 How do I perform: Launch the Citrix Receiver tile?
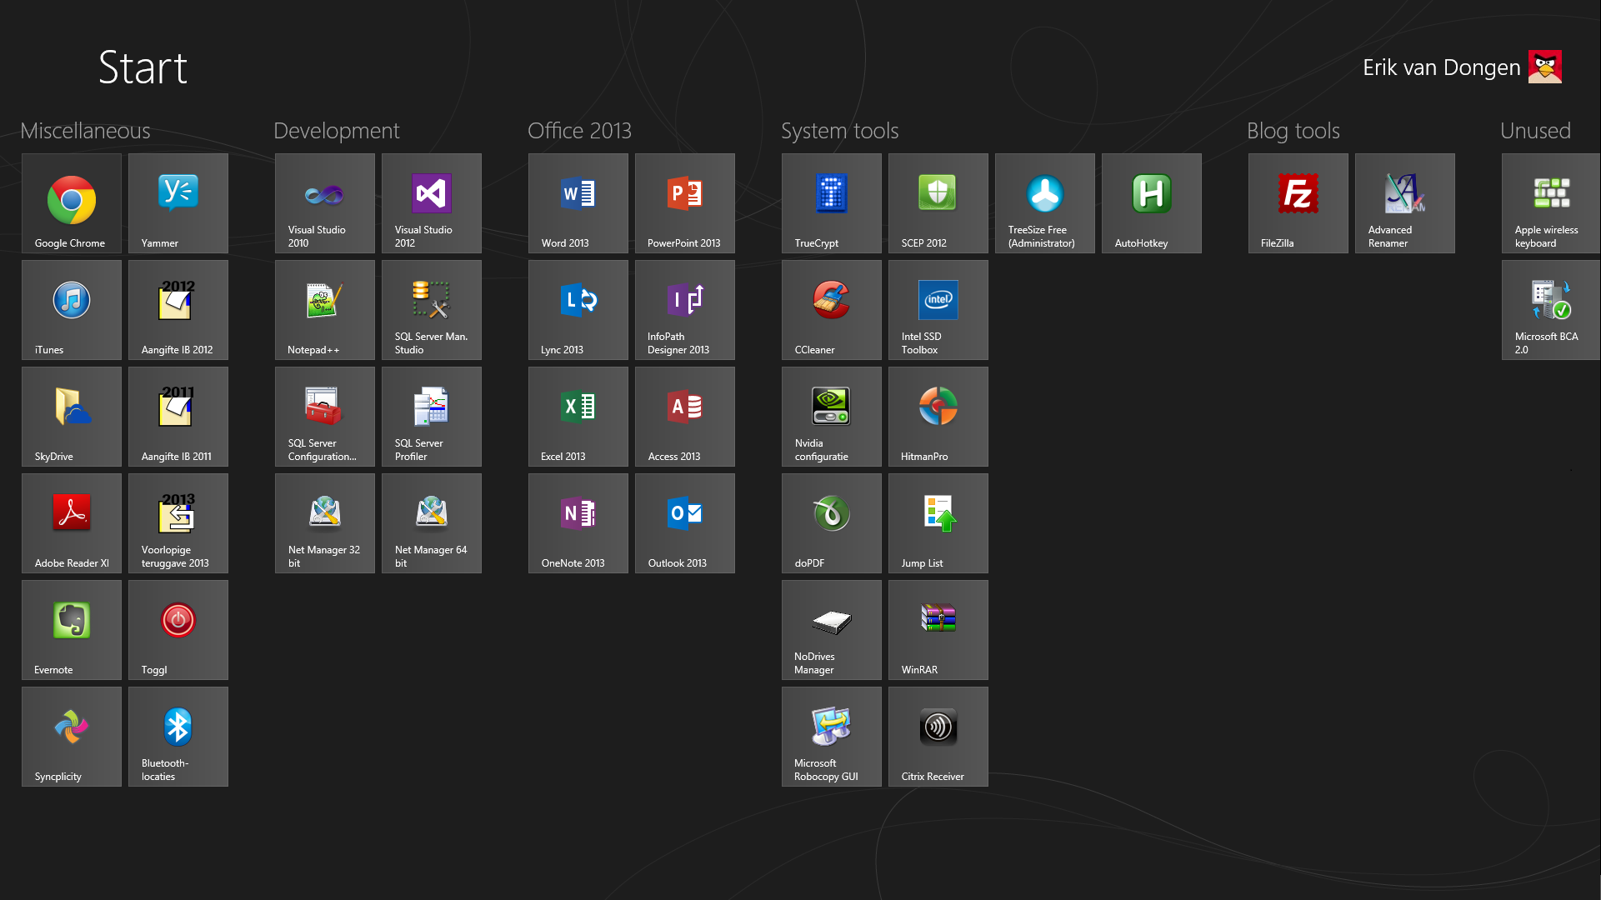point(938,737)
